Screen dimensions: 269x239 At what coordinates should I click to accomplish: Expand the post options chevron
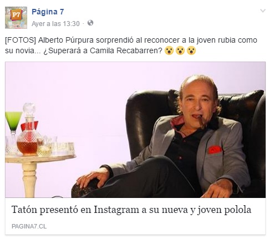tap(263, 11)
